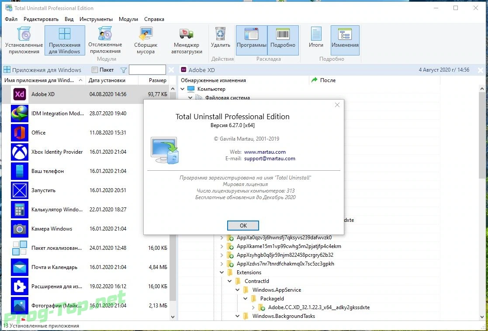The height and width of the screenshot is (331, 488).
Task: Collapse the Windows.BackgroundTasks folder
Action: point(237,316)
